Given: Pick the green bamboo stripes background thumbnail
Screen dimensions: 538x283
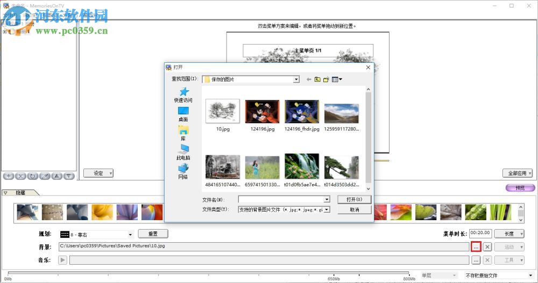Looking at the screenshot, I should click(x=500, y=212).
